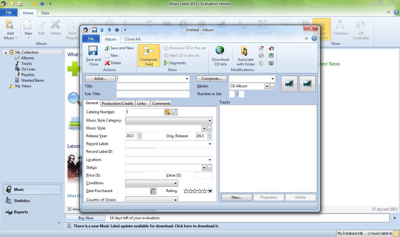Image resolution: width=400 pixels, height=237 pixels.
Task: Switch to the Production/Credits tab
Action: pyautogui.click(x=117, y=103)
